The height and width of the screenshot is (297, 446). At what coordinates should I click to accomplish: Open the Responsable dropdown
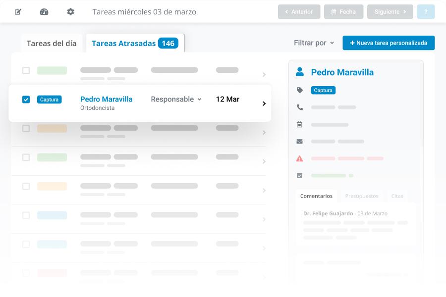pos(176,99)
